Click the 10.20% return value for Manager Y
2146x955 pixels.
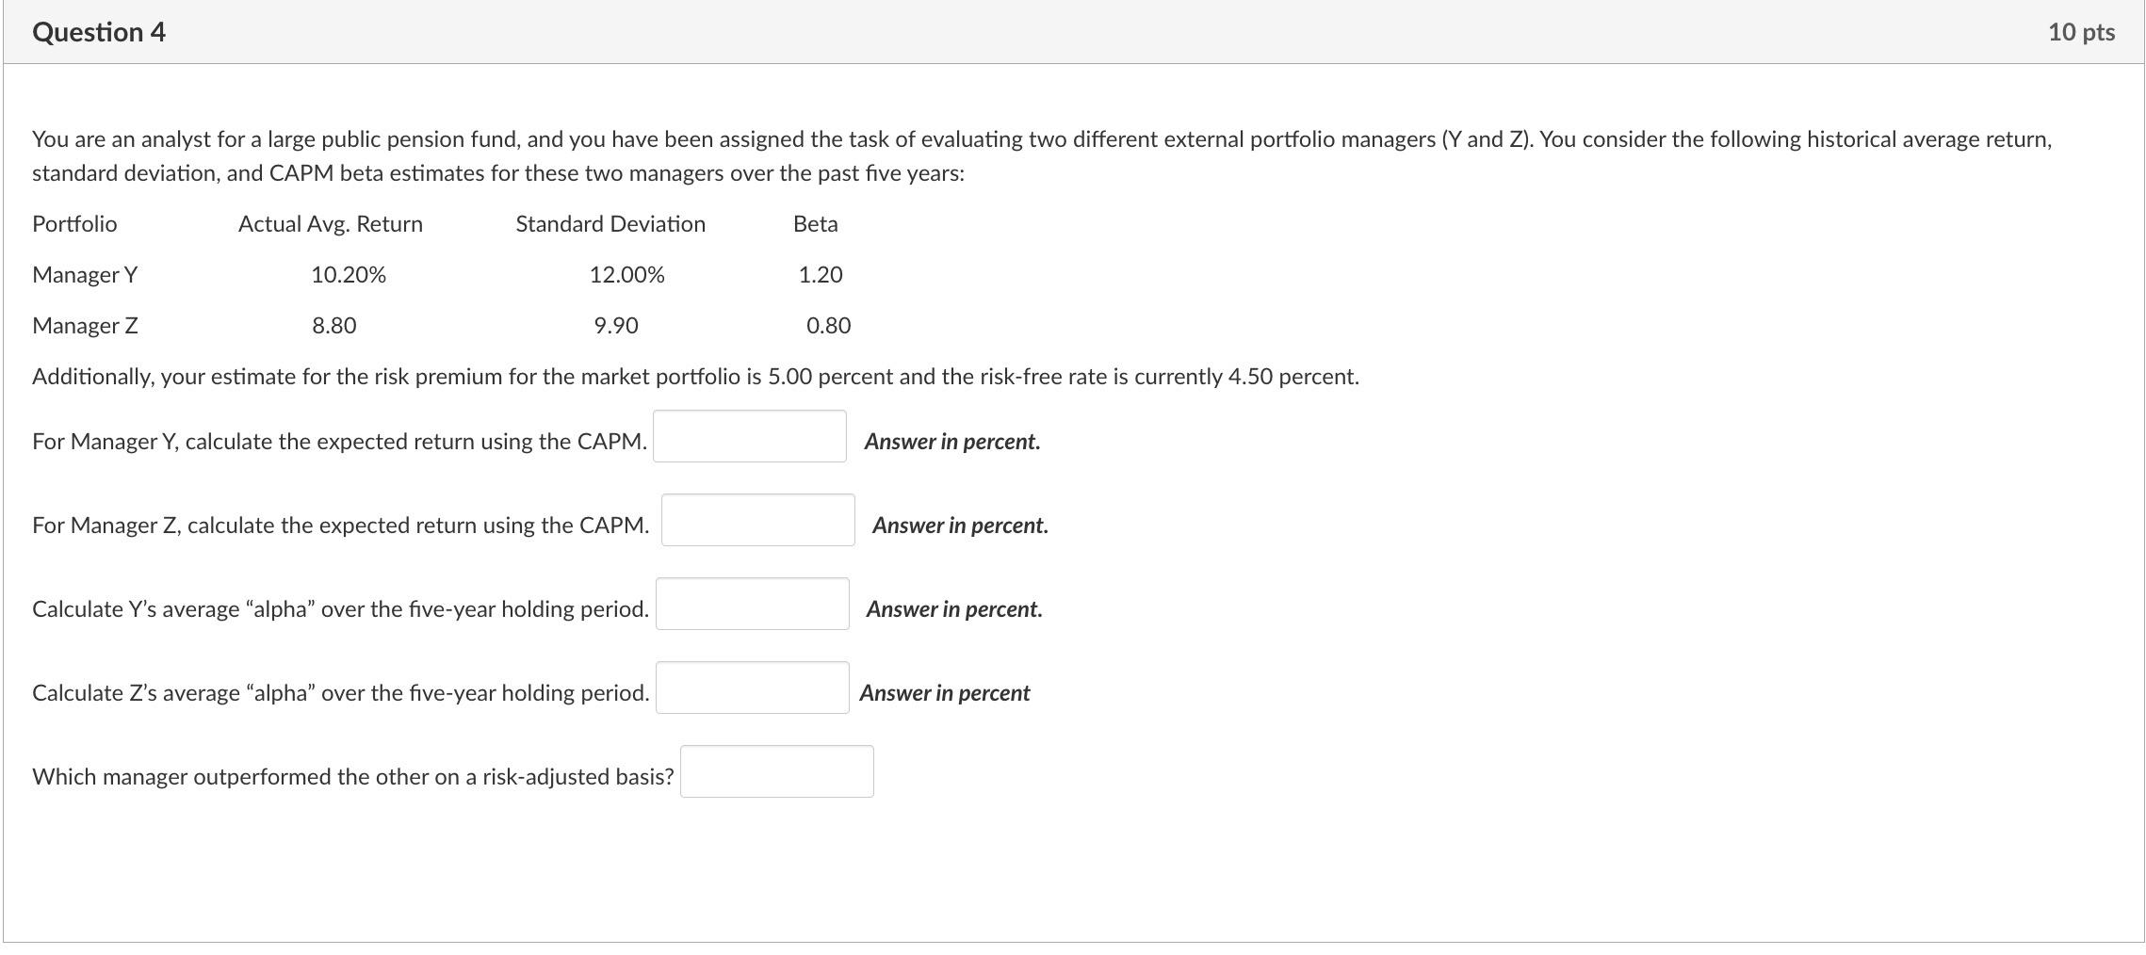350,274
